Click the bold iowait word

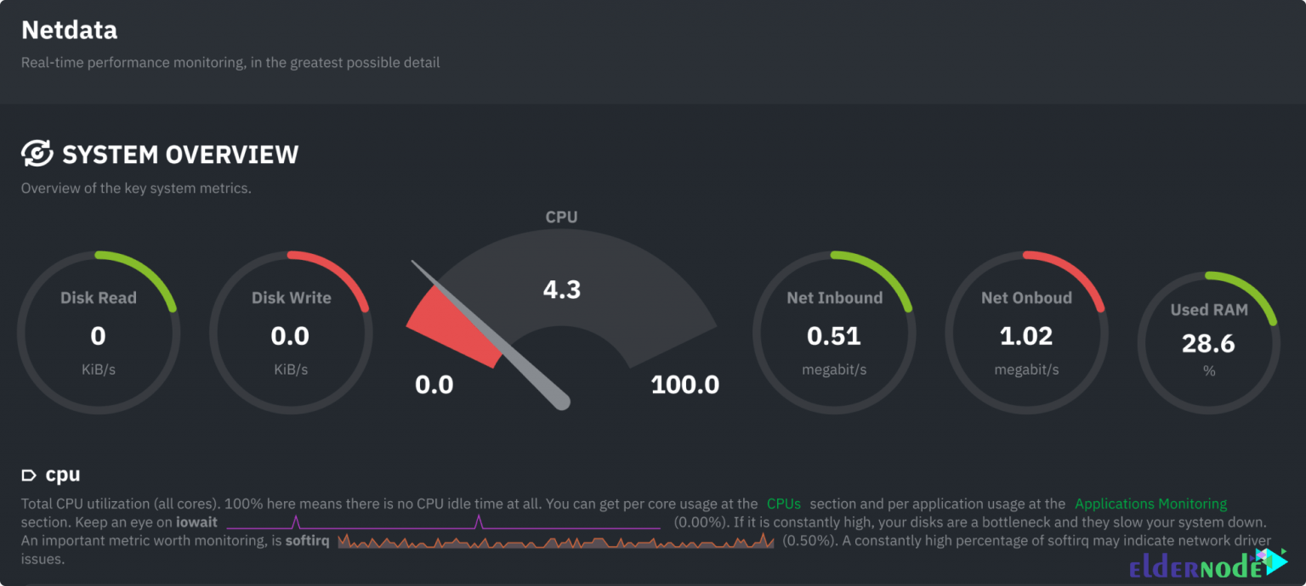196,521
